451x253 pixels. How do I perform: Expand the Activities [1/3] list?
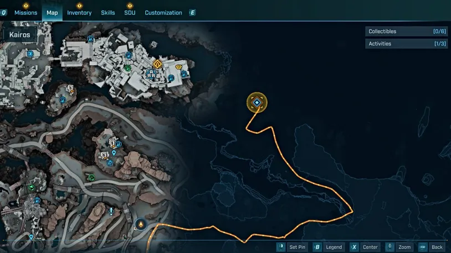pos(407,44)
